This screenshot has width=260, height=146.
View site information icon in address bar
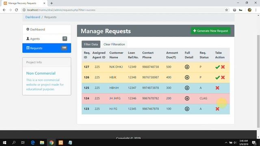pyautogui.click(x=24, y=10)
